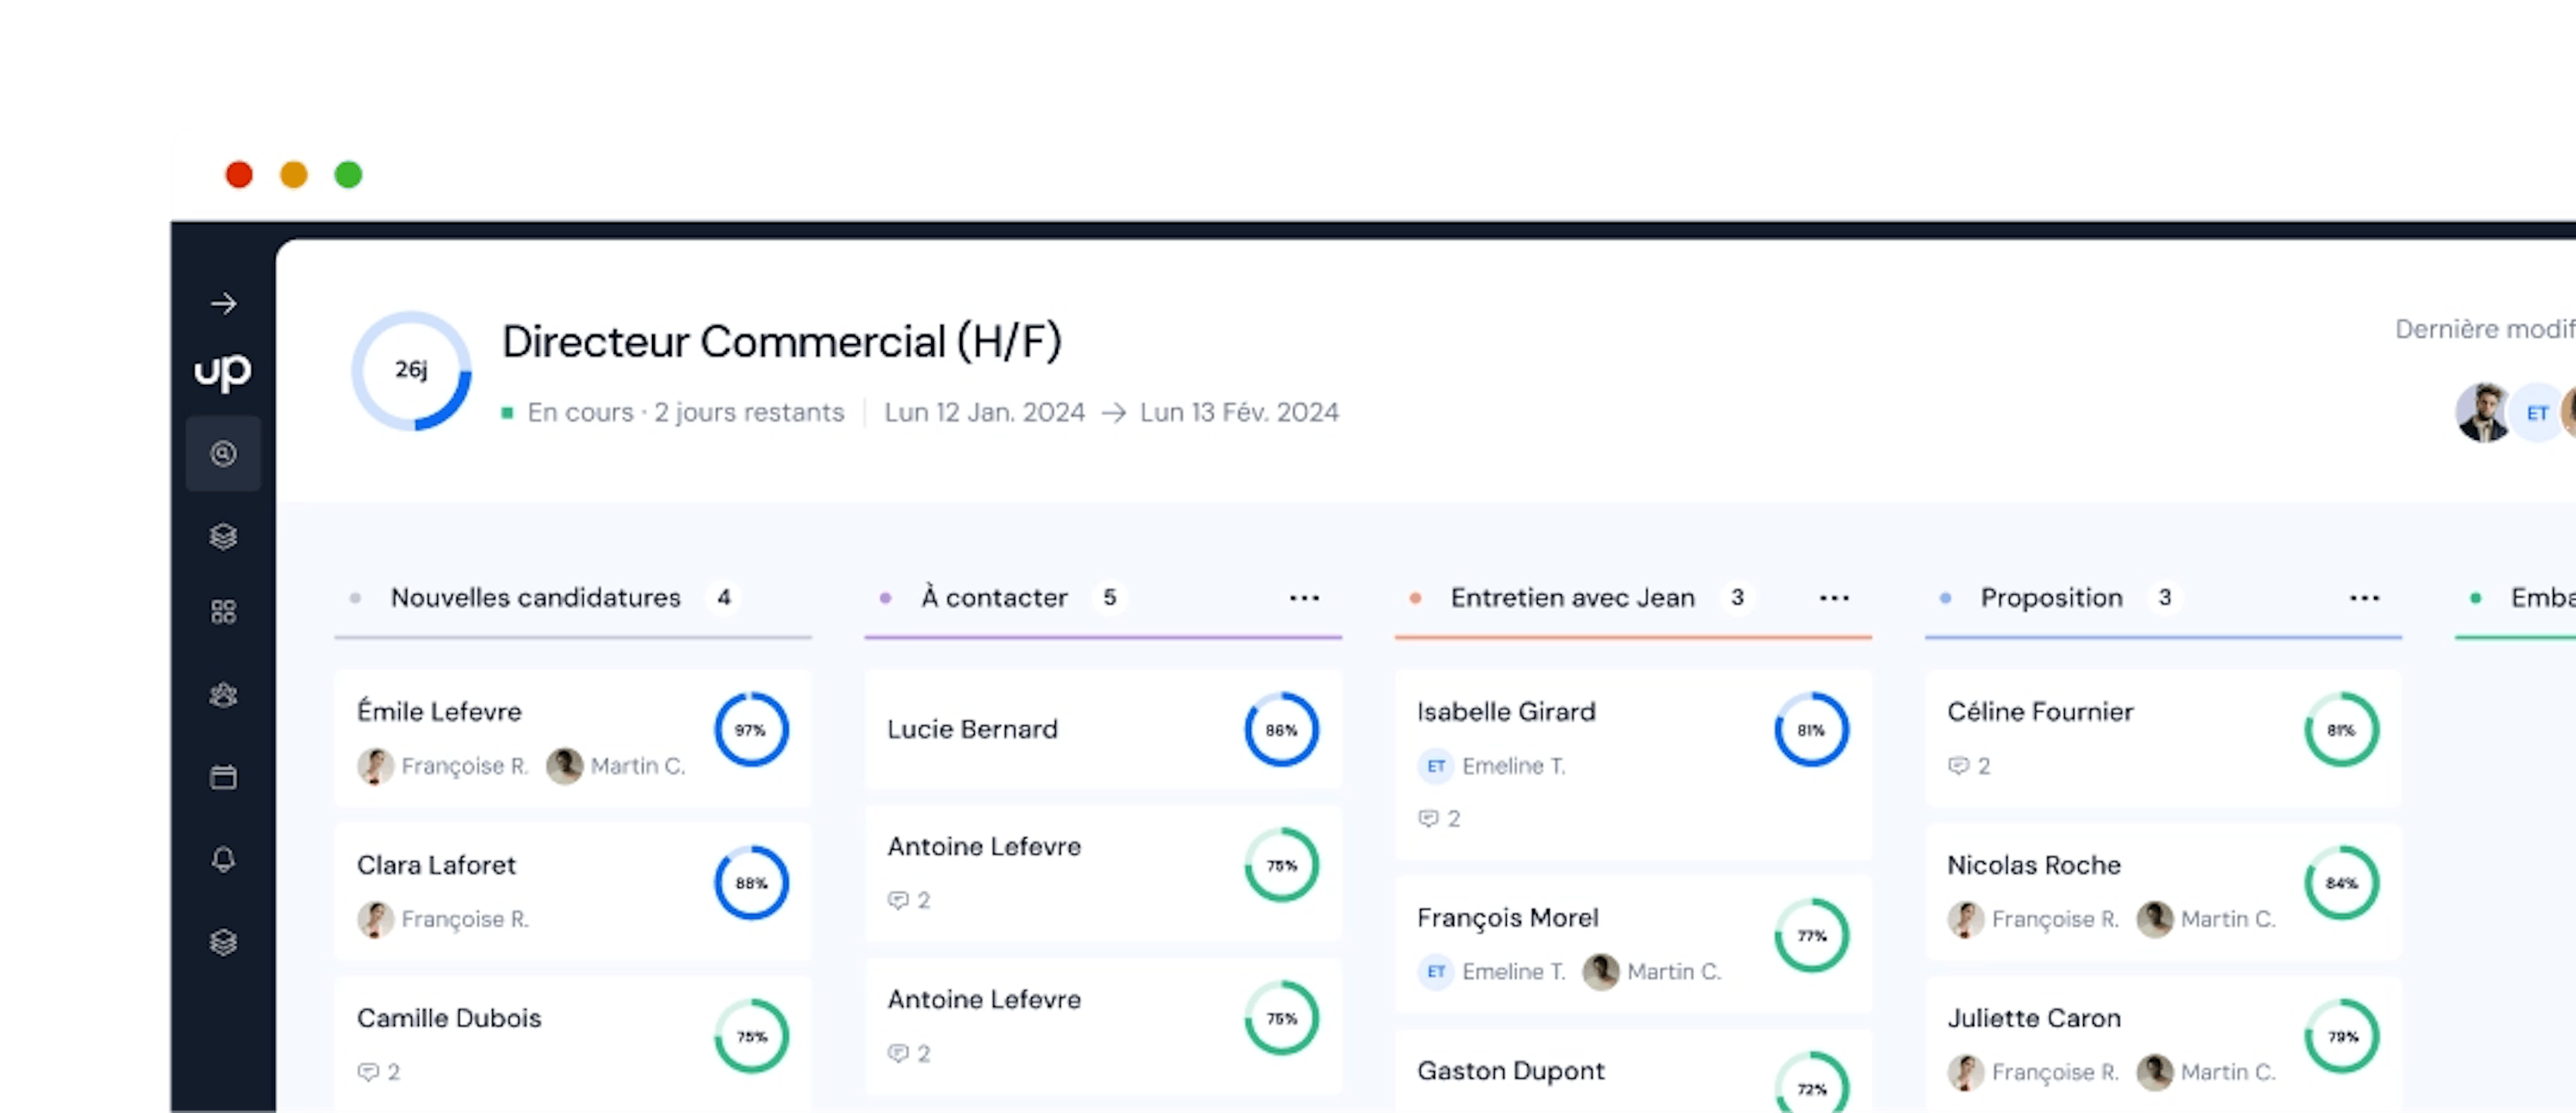The height and width of the screenshot is (1113, 2576).
Task: Open the options menu of À contacter column
Action: click(1304, 599)
